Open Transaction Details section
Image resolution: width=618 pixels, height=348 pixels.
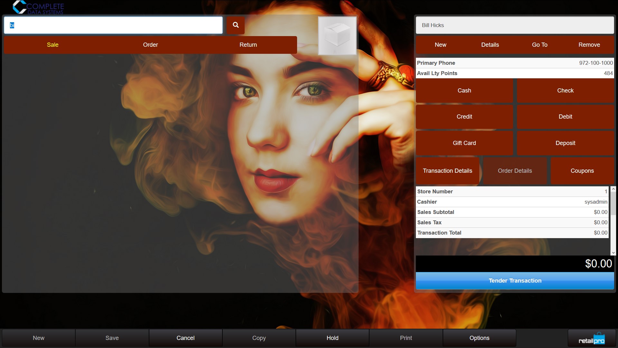[447, 171]
